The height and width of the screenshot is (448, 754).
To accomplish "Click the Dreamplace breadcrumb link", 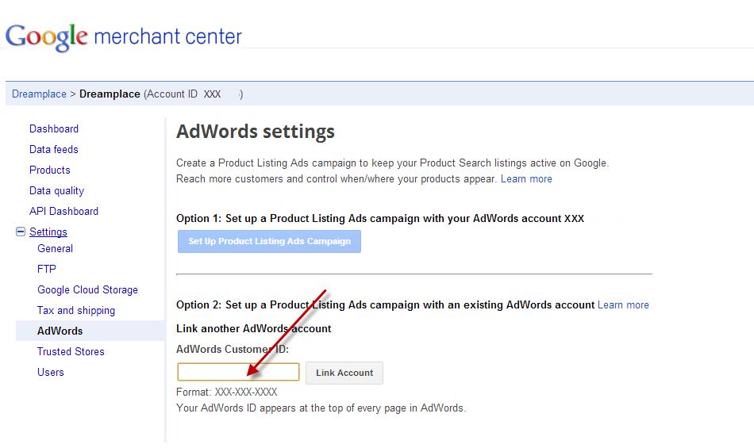I will (x=39, y=94).
